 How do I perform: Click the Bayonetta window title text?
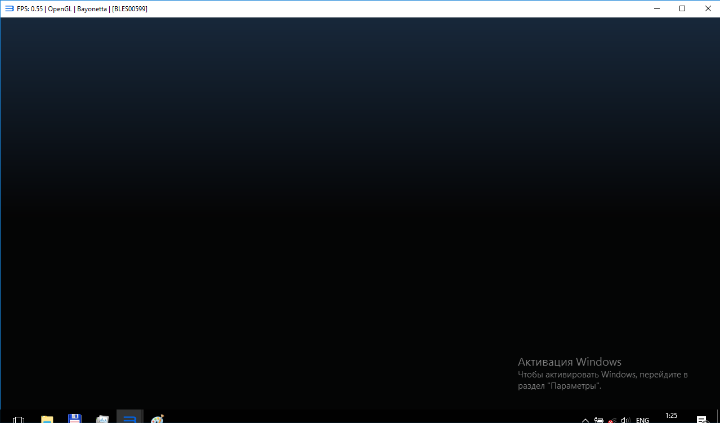pyautogui.click(x=82, y=9)
